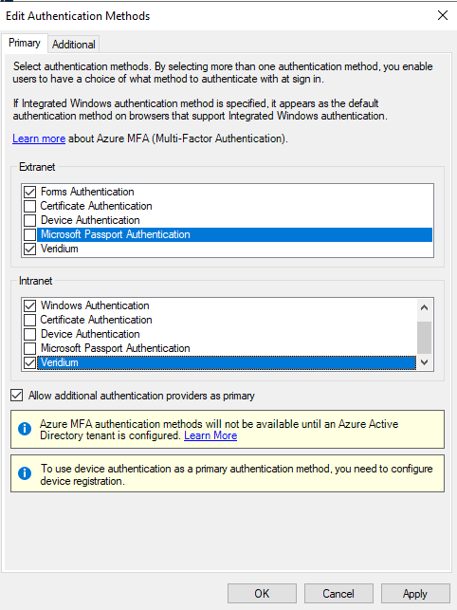Click the Intranet list scrollbar thumb

425,338
